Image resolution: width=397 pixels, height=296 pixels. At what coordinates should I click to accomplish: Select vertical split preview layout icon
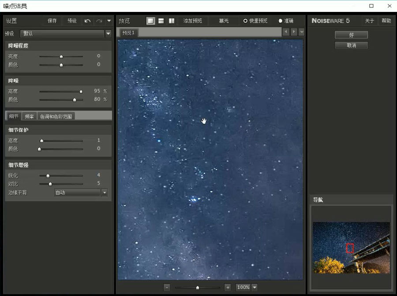172,21
